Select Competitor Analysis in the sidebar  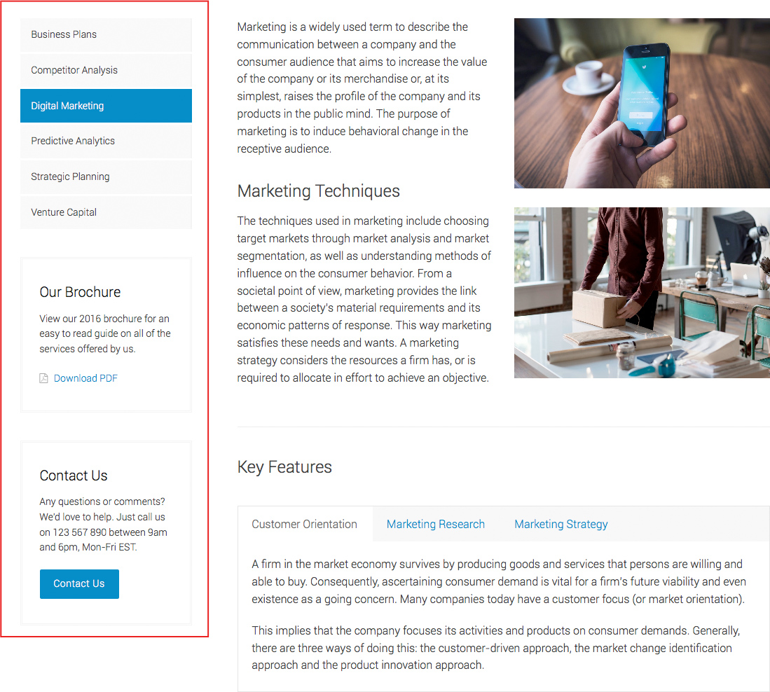click(x=106, y=70)
